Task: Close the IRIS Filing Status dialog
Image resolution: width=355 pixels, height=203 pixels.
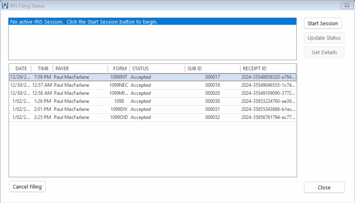Action: [324, 187]
